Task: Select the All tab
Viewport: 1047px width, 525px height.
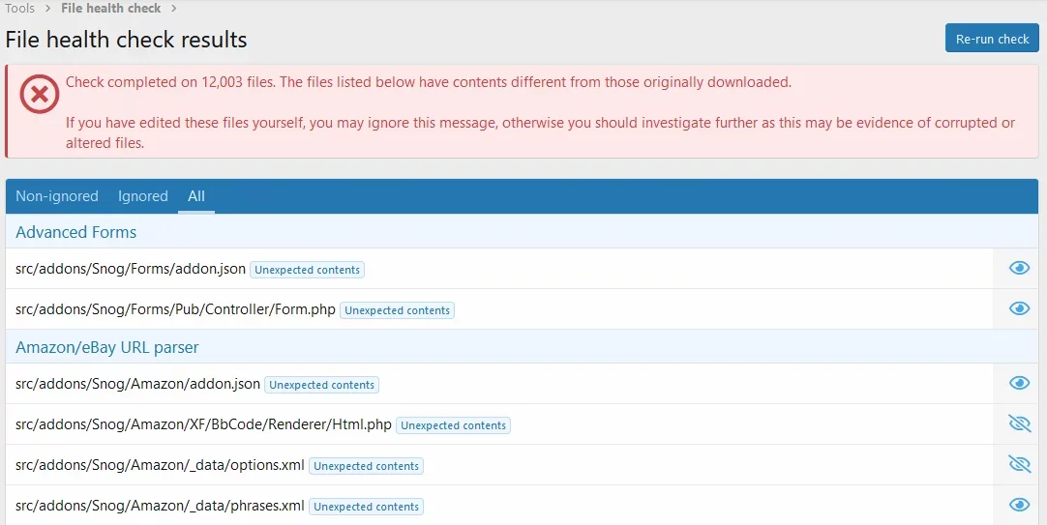Action: point(196,196)
